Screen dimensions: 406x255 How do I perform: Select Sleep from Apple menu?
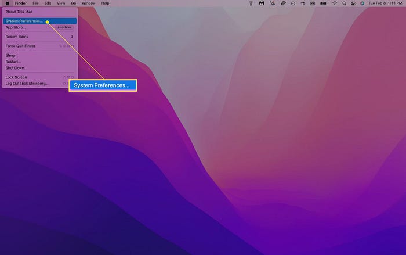click(39, 55)
